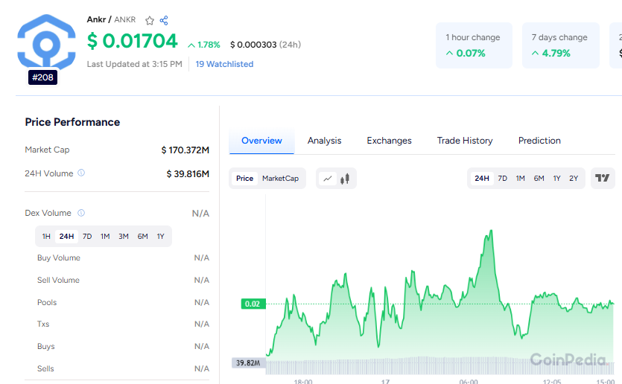Set Dex Volume period to 7D
The height and width of the screenshot is (384, 622).
point(87,236)
